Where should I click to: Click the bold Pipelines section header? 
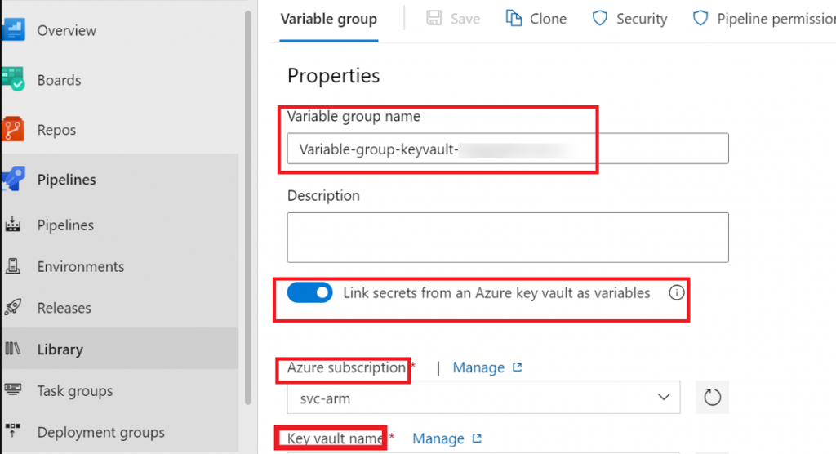click(x=67, y=180)
